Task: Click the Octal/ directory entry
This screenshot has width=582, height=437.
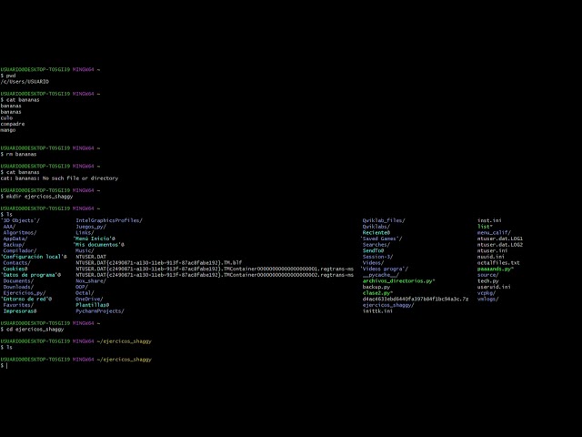Action: pos(85,293)
